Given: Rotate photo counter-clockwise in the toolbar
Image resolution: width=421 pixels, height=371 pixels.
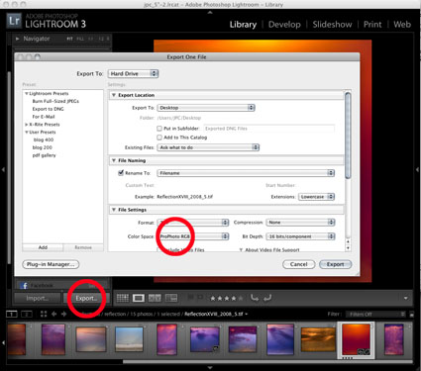Looking at the screenshot, I should 255,298.
